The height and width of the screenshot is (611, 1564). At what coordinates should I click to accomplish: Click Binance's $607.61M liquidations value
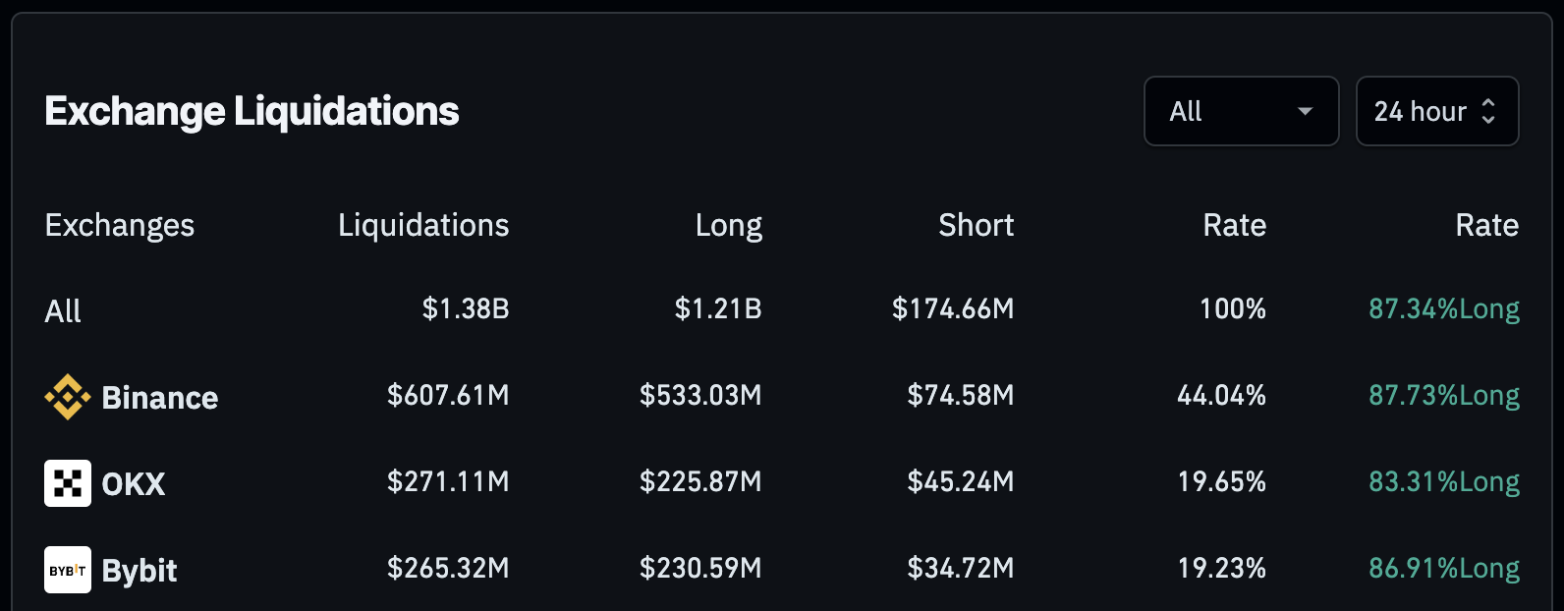point(448,396)
